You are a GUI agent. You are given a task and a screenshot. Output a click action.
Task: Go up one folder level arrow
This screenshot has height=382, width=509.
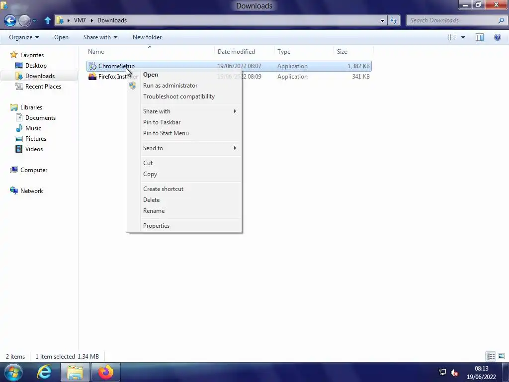tap(47, 20)
